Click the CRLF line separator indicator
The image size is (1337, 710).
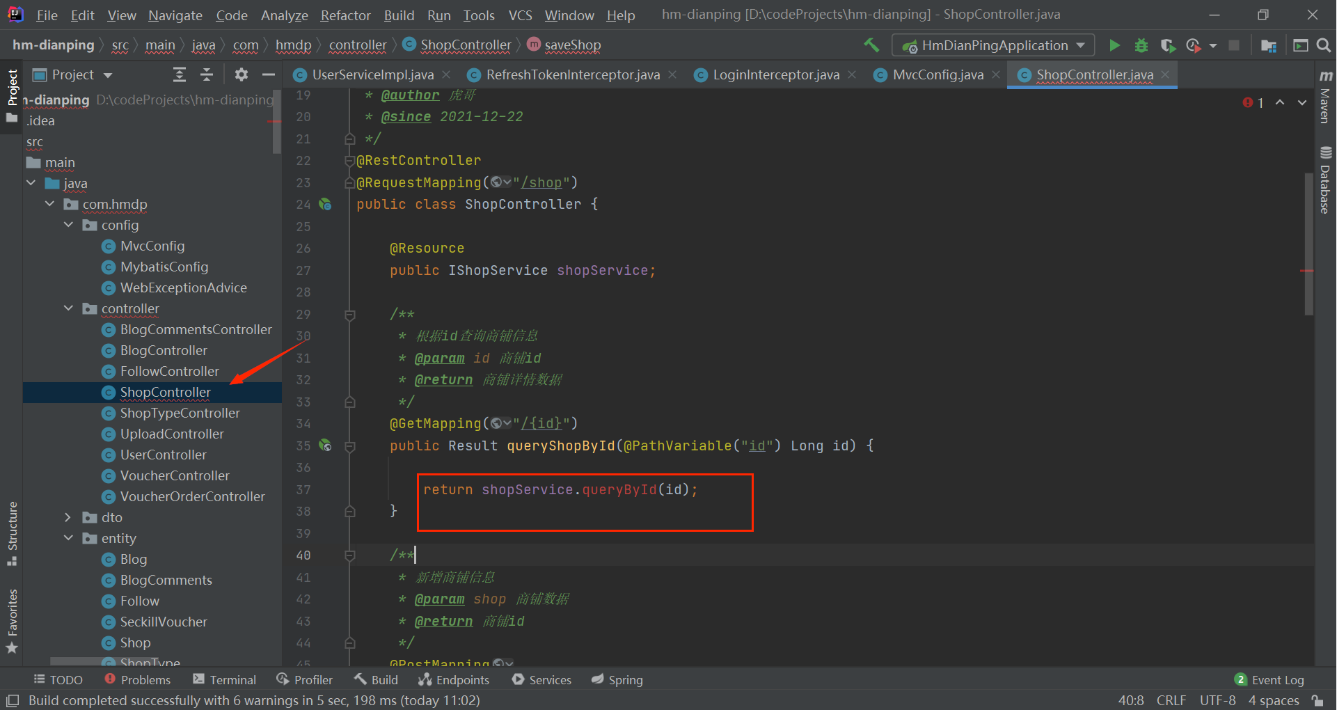click(x=1171, y=700)
